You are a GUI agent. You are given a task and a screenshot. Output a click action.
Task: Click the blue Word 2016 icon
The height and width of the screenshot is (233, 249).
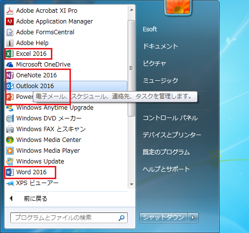(x=10, y=172)
